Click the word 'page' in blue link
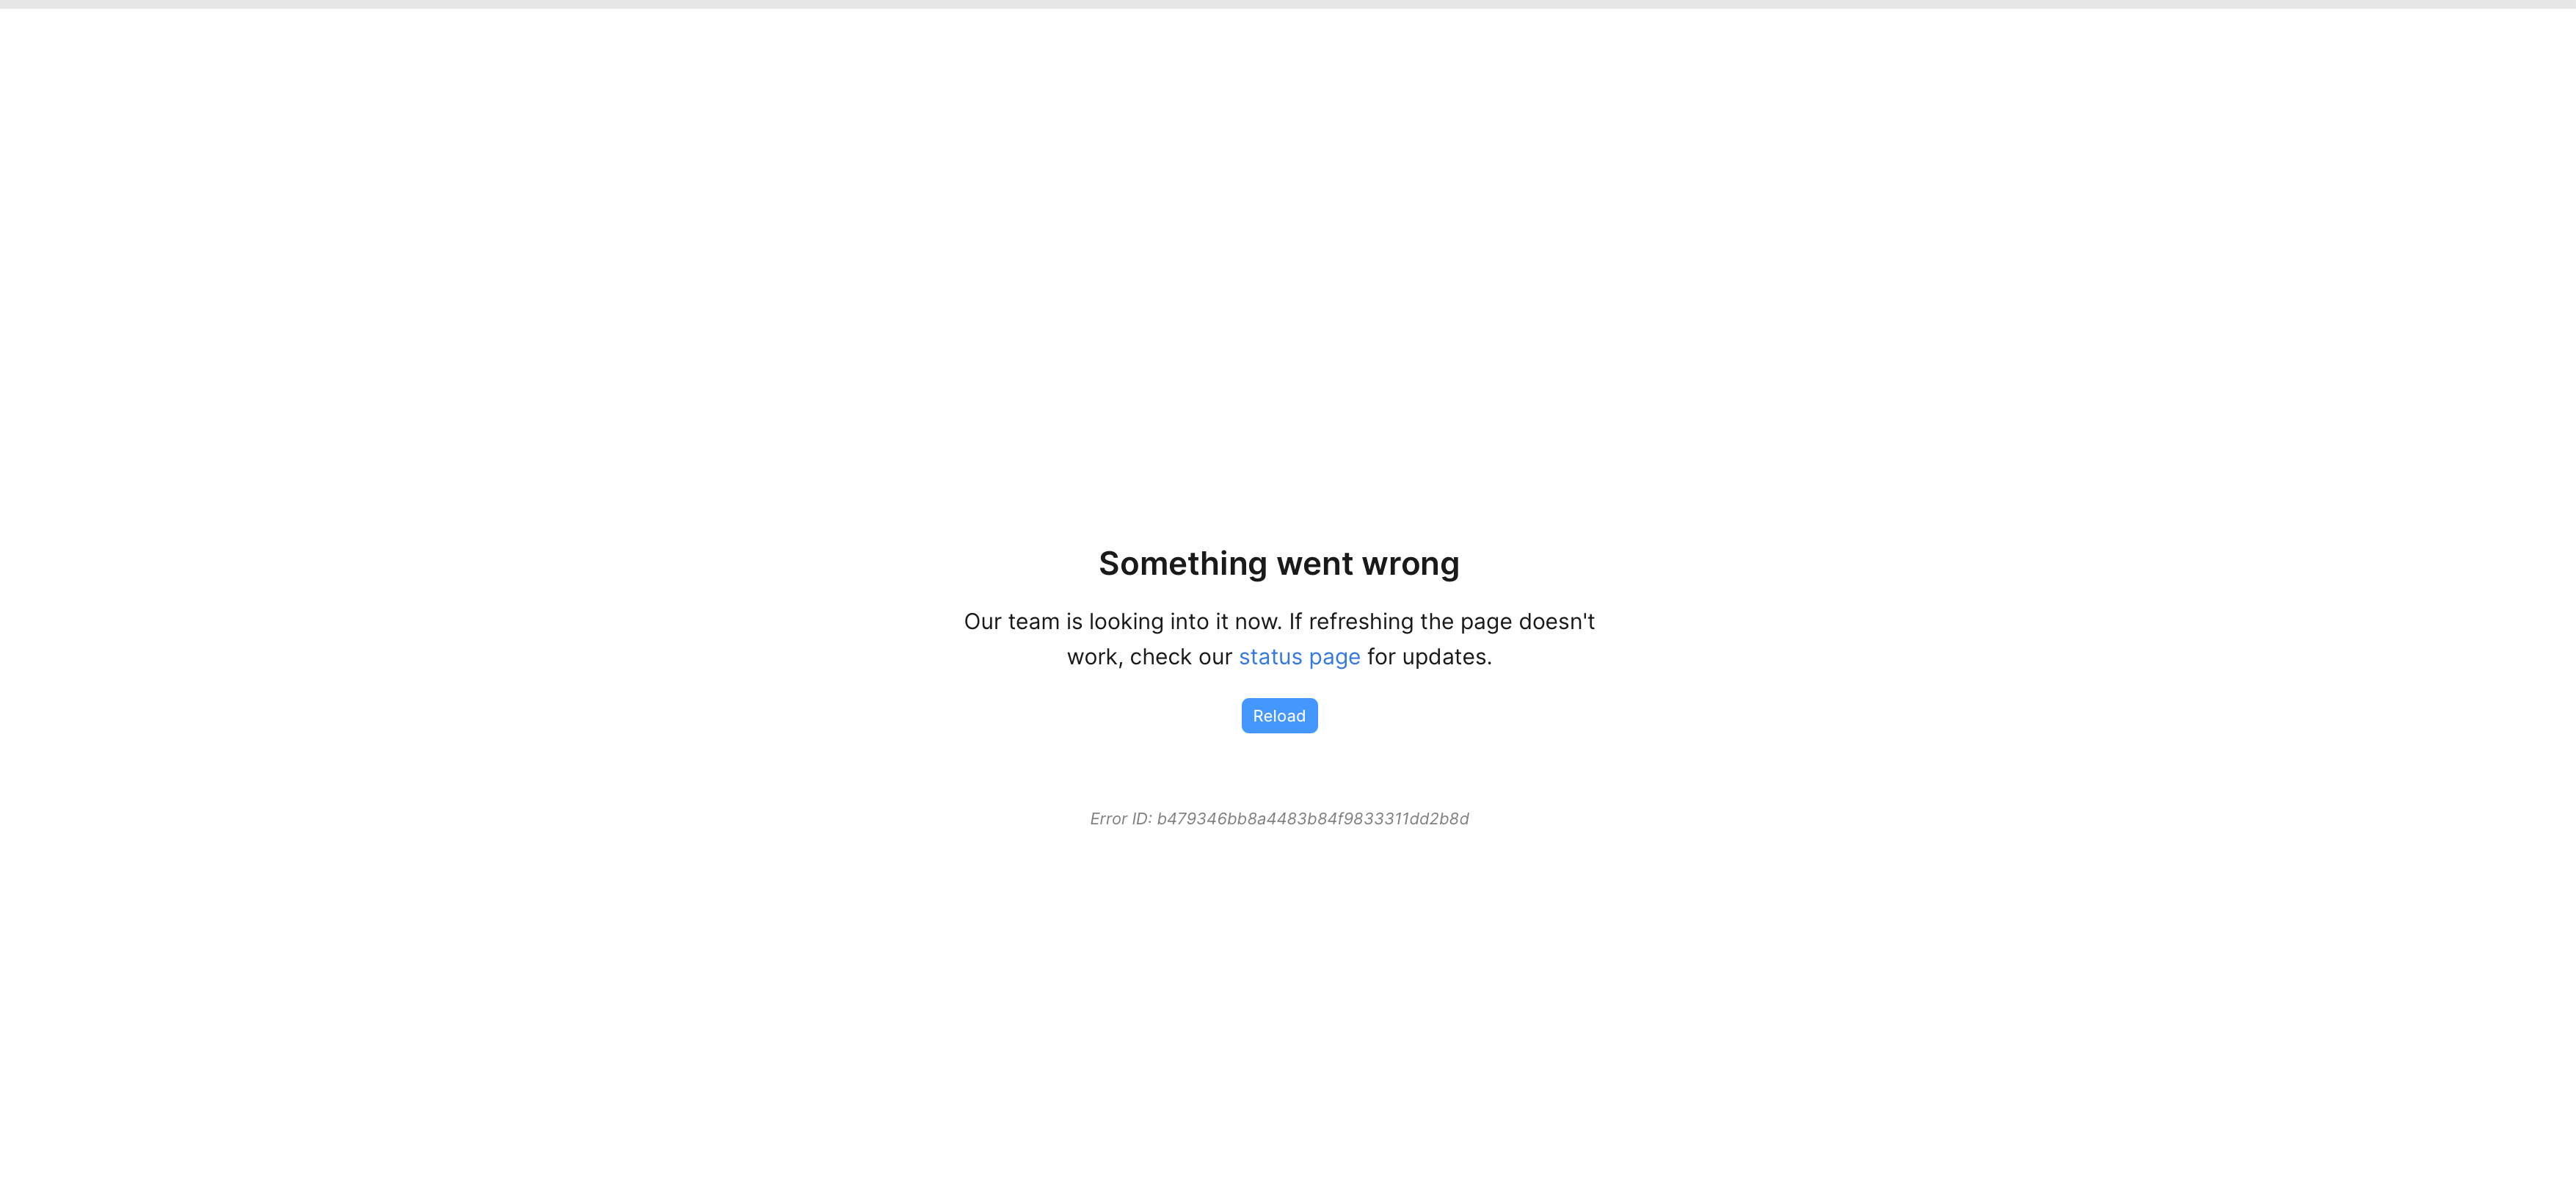2576x1198 pixels. point(1334,658)
